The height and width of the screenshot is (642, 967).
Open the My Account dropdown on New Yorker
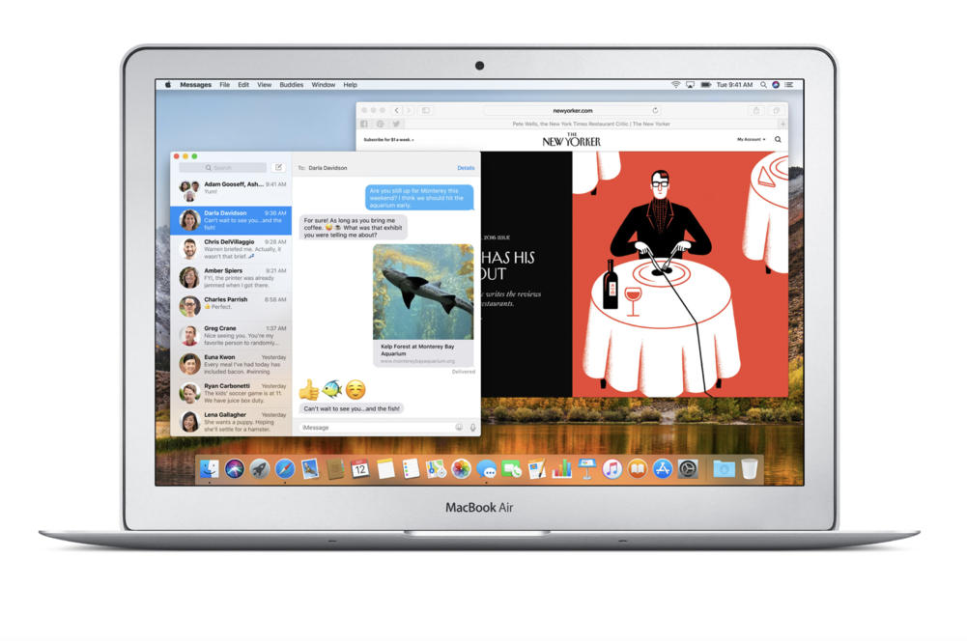pyautogui.click(x=749, y=140)
